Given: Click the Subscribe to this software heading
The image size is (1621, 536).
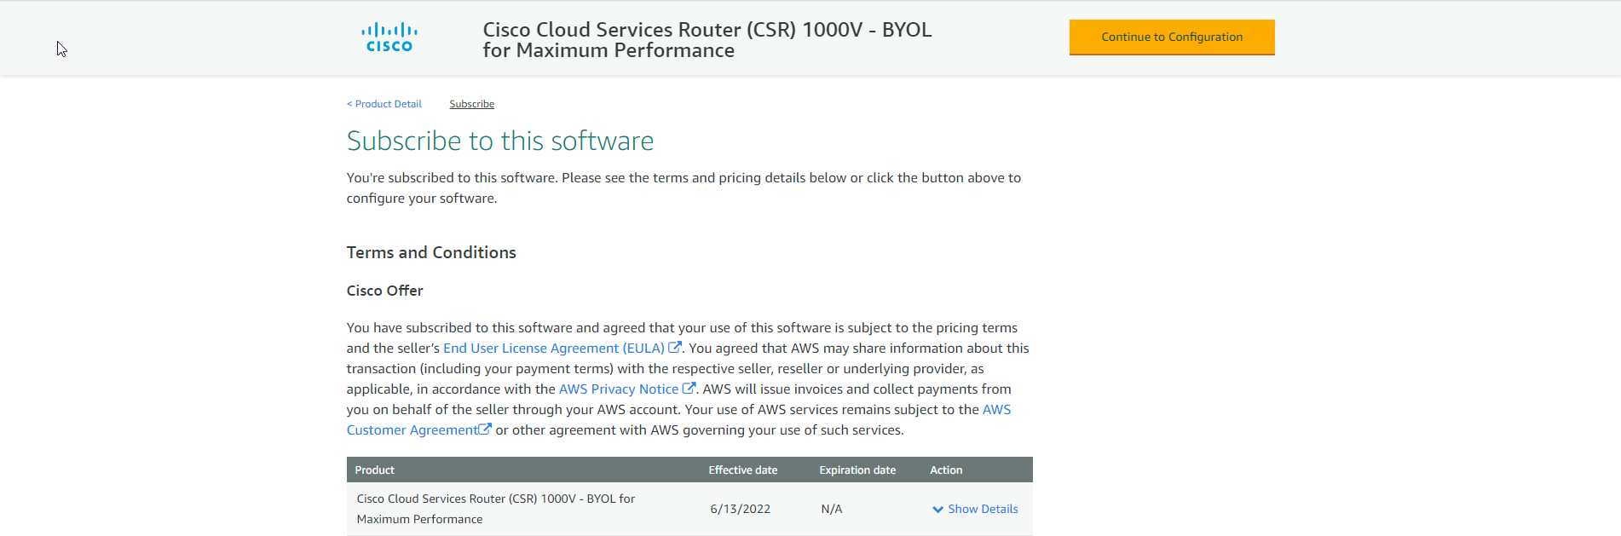Looking at the screenshot, I should (500, 141).
